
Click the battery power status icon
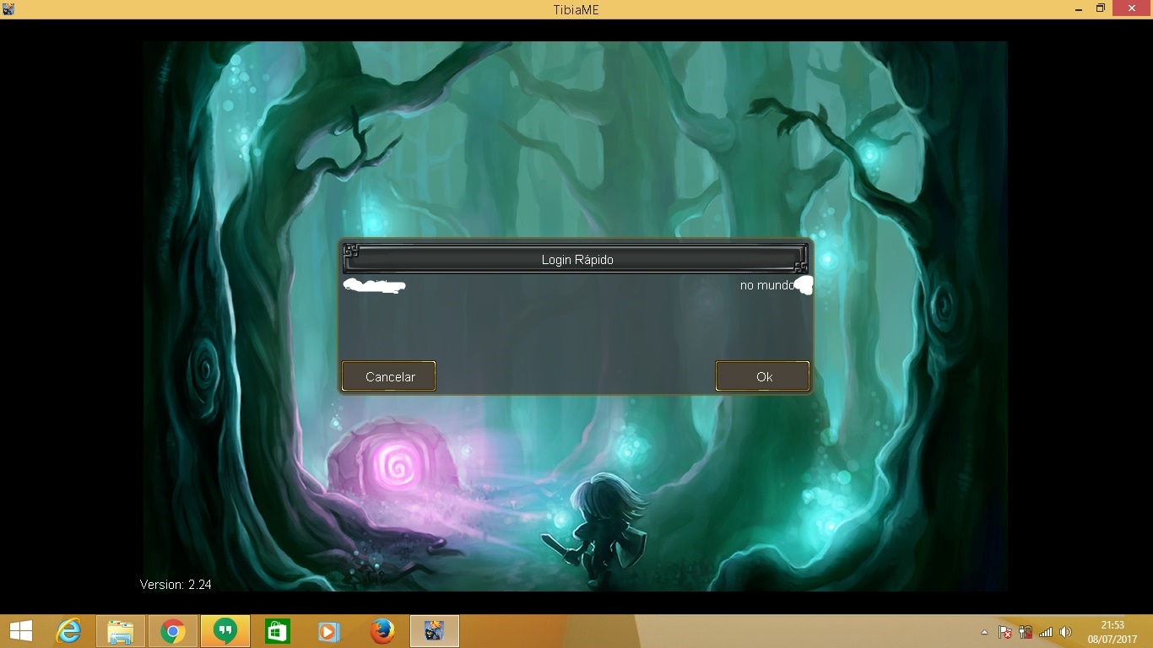pyautogui.click(x=1026, y=632)
